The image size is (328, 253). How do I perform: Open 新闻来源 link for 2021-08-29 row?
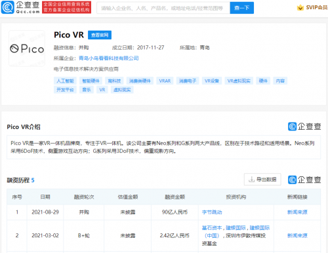coord(297,212)
